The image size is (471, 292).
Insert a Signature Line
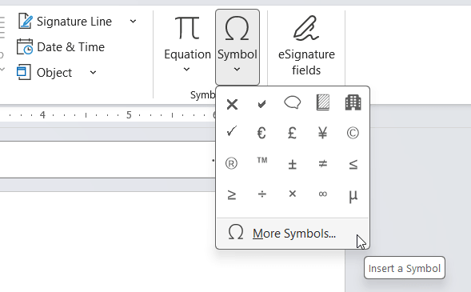[66, 22]
